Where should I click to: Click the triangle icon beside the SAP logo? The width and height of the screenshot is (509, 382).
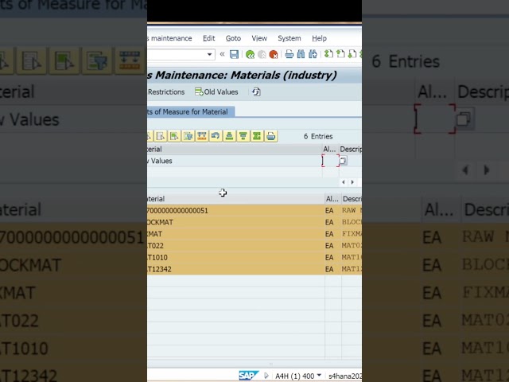(x=266, y=376)
